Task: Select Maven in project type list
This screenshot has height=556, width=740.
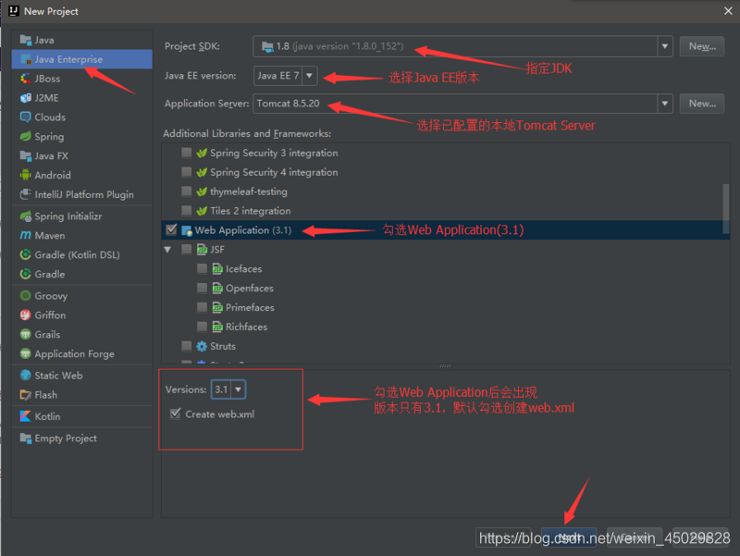Action: 82,236
